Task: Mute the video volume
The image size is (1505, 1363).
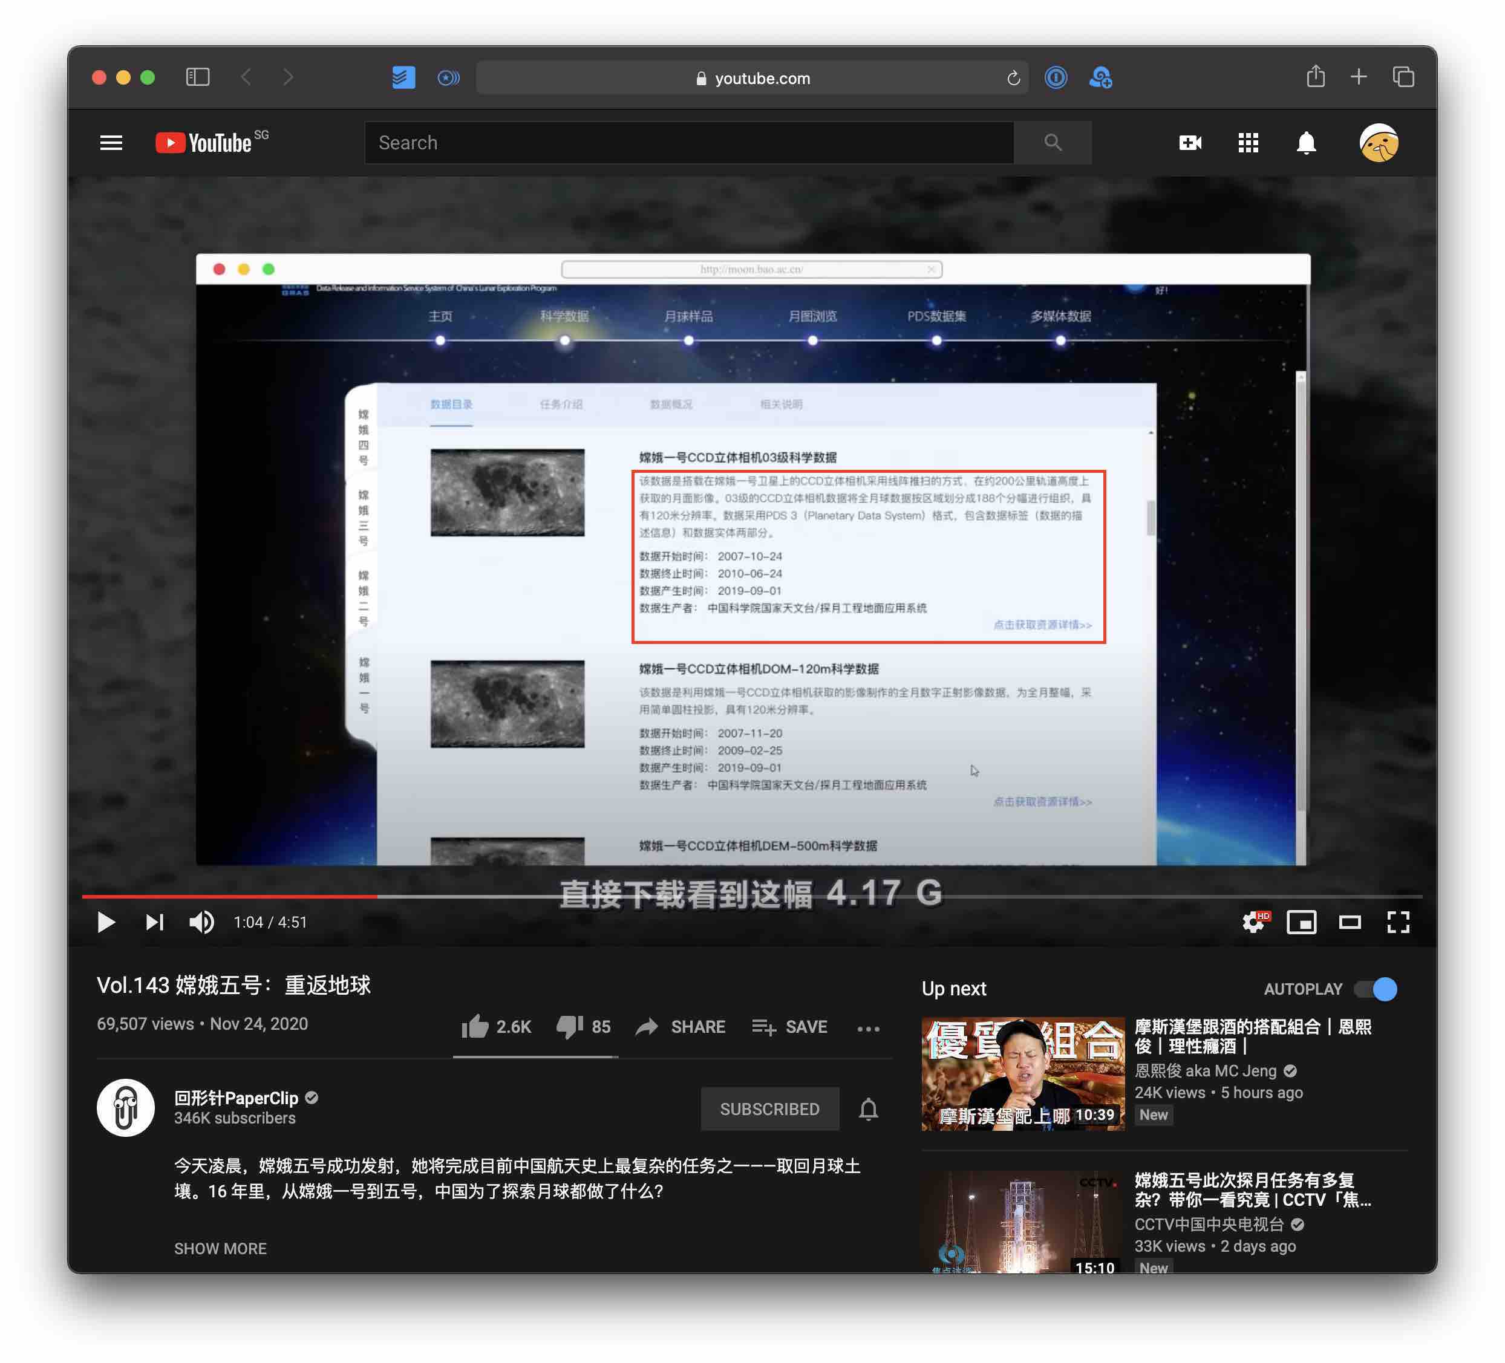Action: (x=201, y=922)
